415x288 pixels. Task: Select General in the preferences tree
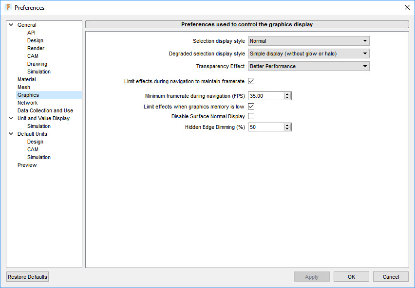[27, 25]
